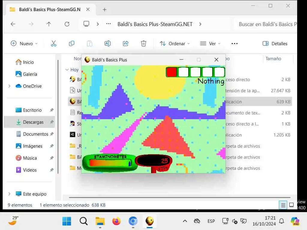Open the Nuevo dropdown menu

coord(24,43)
